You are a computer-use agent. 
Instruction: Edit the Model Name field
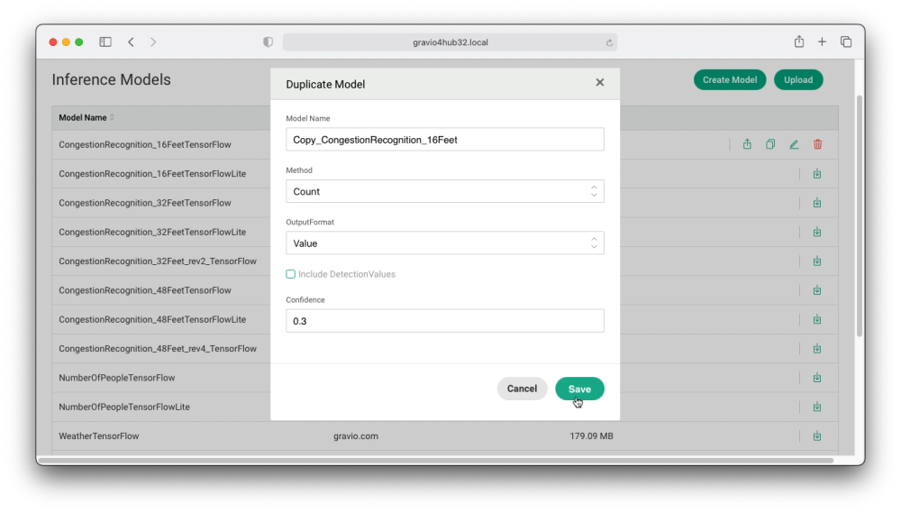click(445, 140)
